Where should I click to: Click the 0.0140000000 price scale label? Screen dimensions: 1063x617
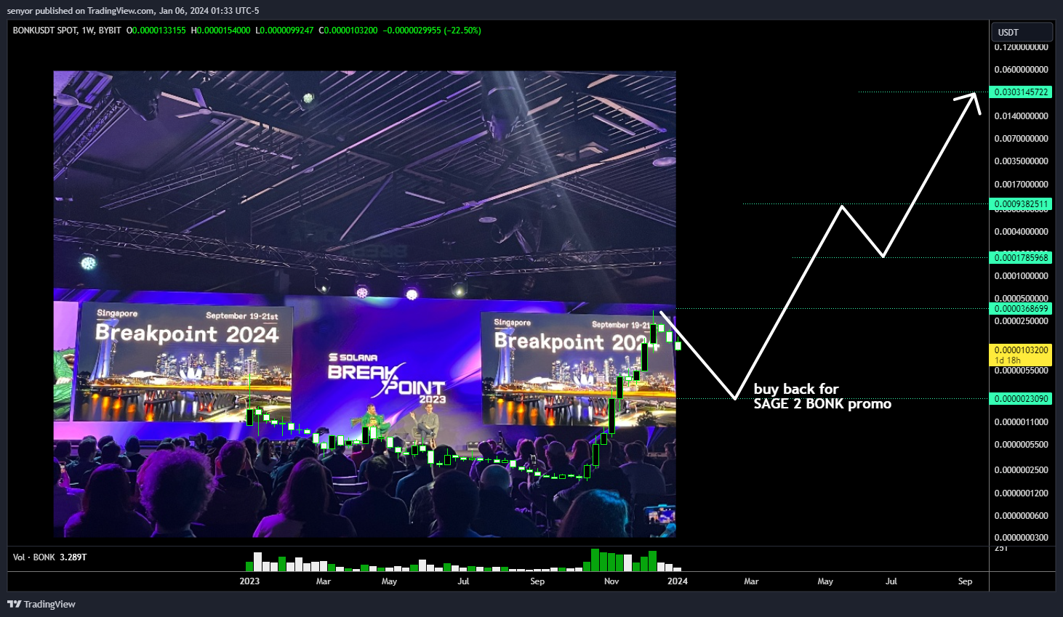coord(1021,116)
